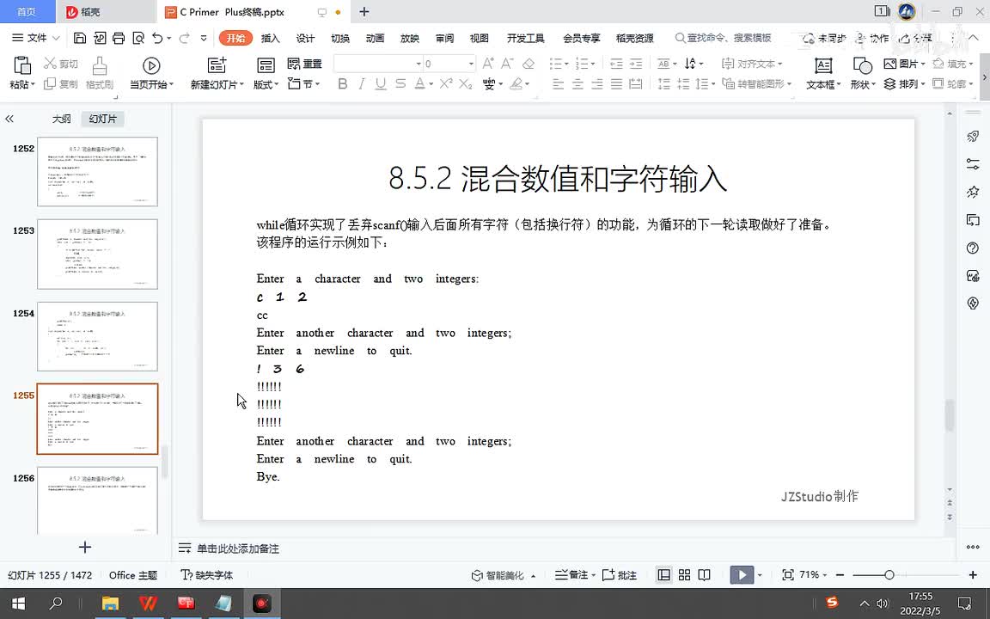Screen dimensions: 990x619
Task: Add a new slide with plus button
Action: point(85,547)
